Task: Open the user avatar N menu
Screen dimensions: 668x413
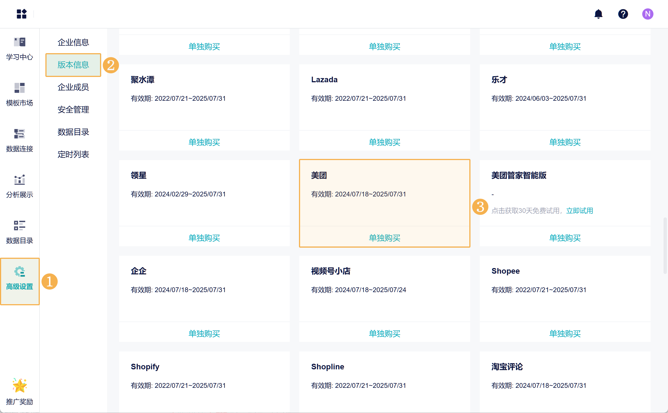Action: [x=648, y=14]
